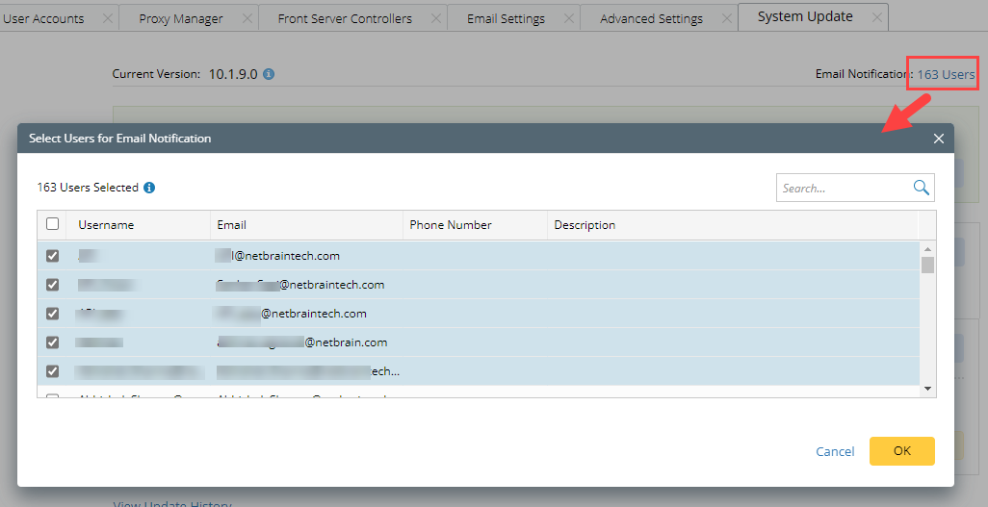Screen dimensions: 988x507
Task: Close the Email Settings tab
Action: 569,18
